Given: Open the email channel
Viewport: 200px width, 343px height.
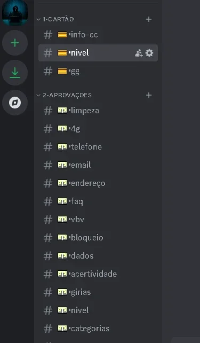Looking at the screenshot, I should tap(98, 165).
